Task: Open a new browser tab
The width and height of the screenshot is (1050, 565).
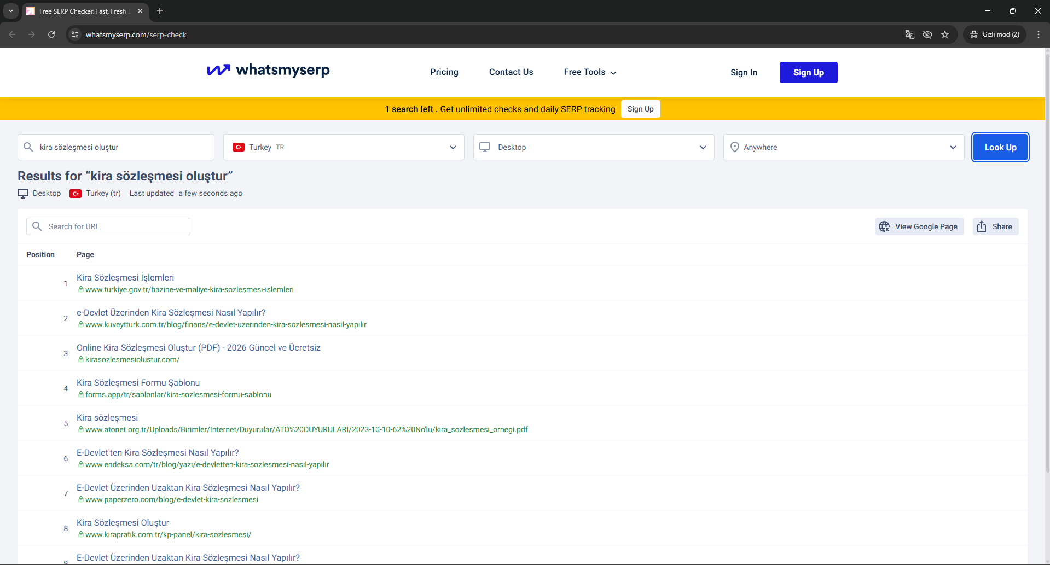Action: (160, 11)
